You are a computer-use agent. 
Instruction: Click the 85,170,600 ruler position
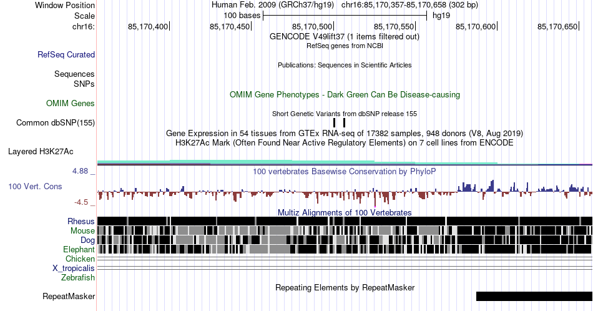476,26
